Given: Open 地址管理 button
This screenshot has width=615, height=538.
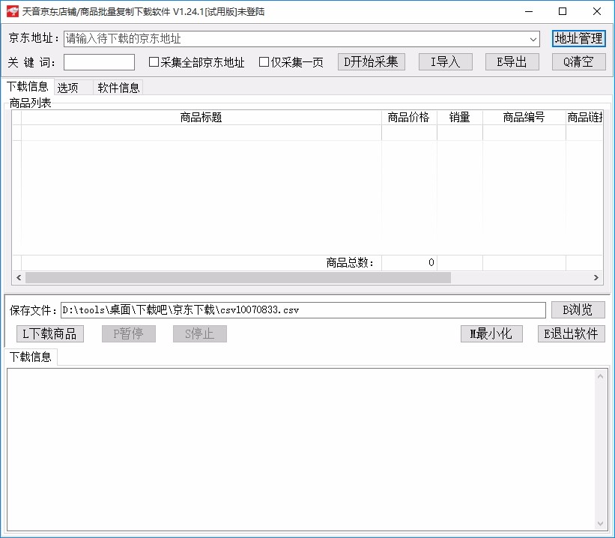Looking at the screenshot, I should (578, 38).
